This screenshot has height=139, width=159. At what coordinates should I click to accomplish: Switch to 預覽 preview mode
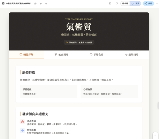pos(135,3)
